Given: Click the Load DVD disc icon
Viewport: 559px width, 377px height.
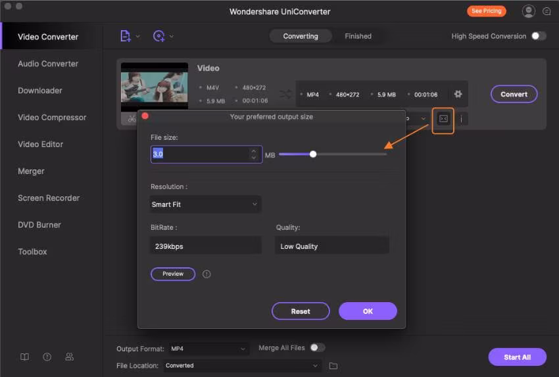Looking at the screenshot, I should (159, 36).
